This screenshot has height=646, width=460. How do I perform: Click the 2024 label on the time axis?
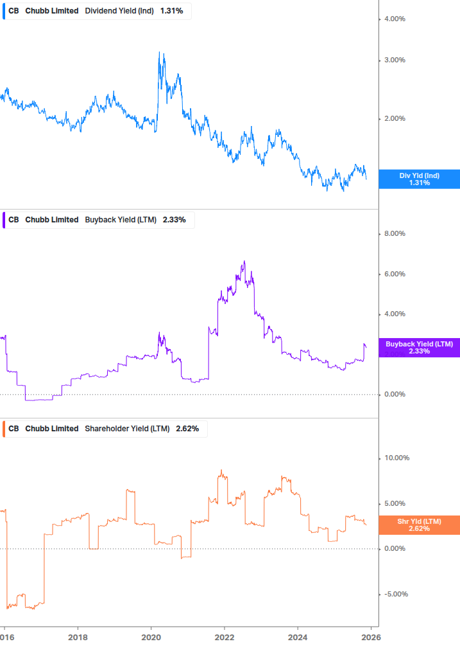point(298,638)
